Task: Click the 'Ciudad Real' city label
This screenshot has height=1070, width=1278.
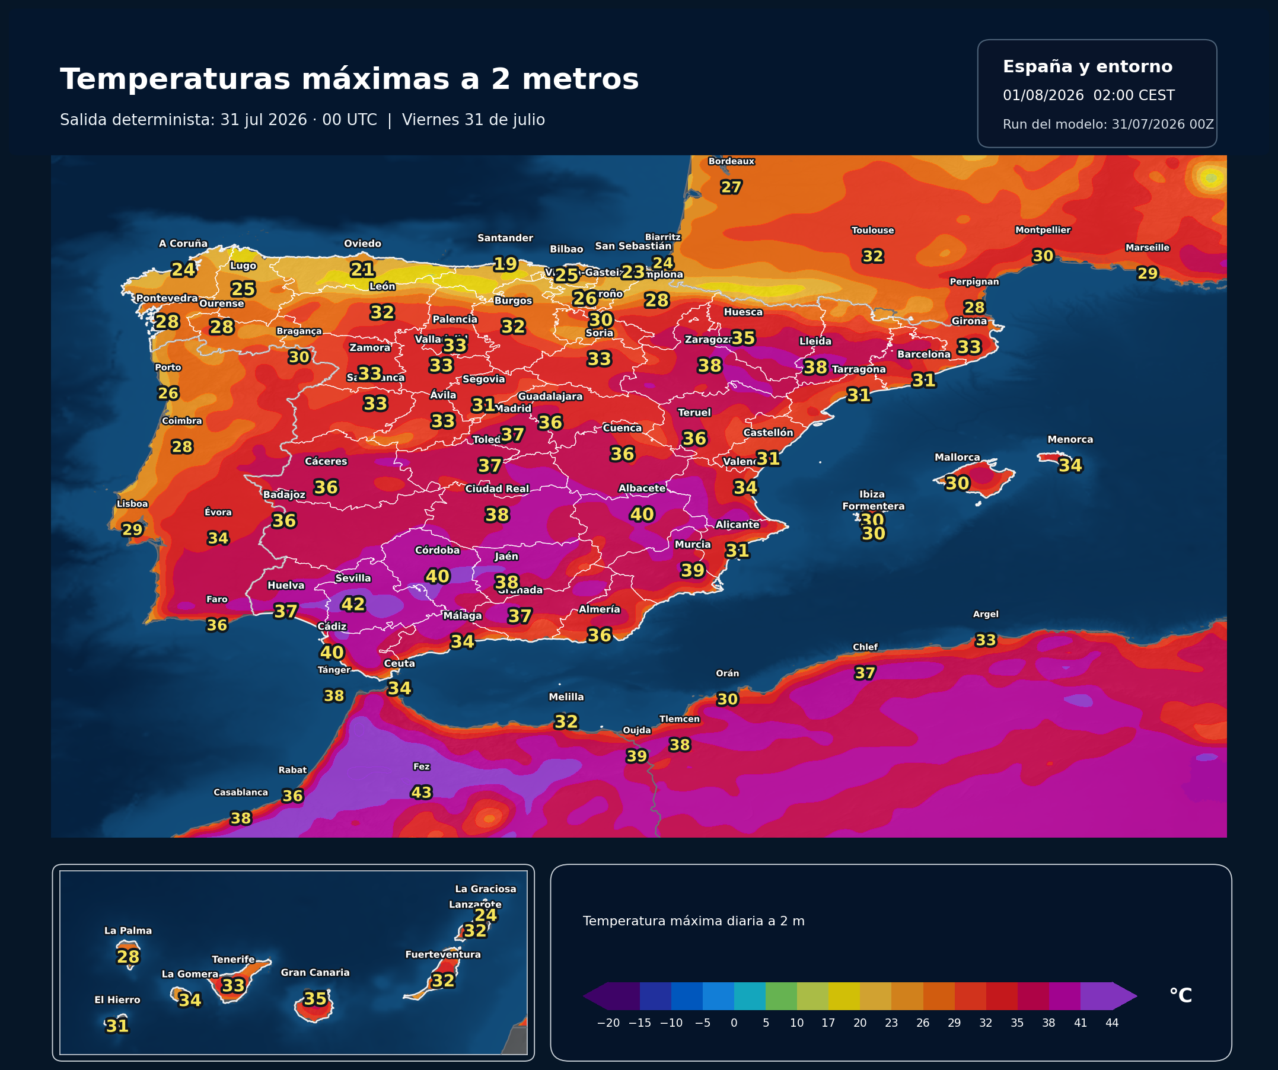Action: tap(496, 488)
